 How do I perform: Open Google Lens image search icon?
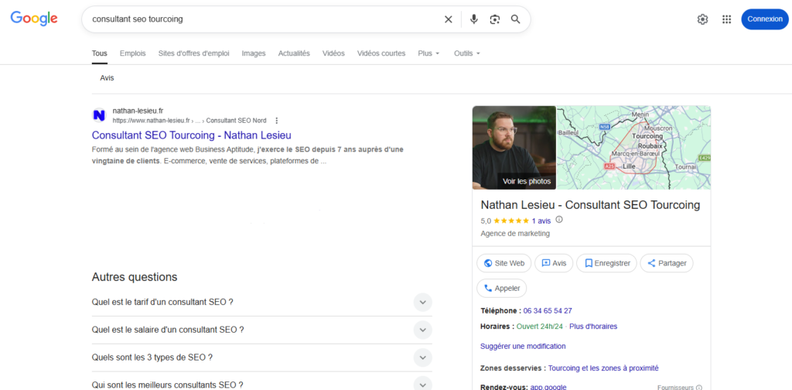click(494, 19)
